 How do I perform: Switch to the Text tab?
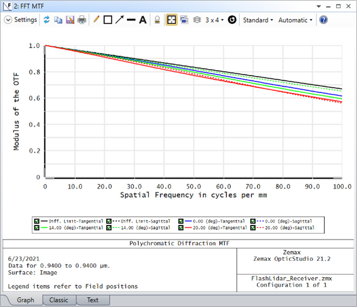(93, 300)
